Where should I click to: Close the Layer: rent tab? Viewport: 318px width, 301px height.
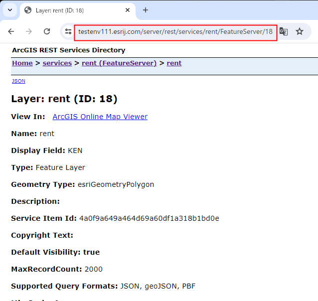[128, 10]
